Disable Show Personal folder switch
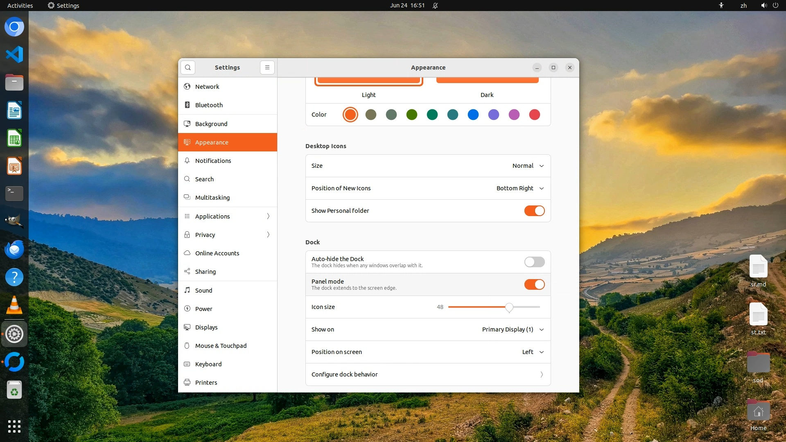The height and width of the screenshot is (442, 786). tap(534, 211)
